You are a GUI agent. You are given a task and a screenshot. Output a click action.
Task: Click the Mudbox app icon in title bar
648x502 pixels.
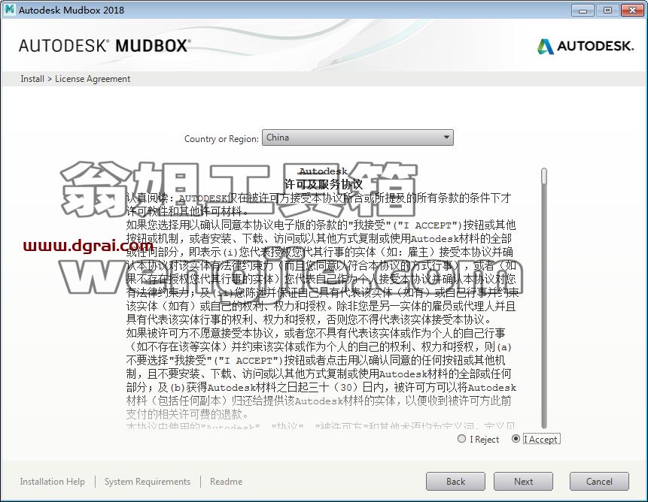coord(9,10)
